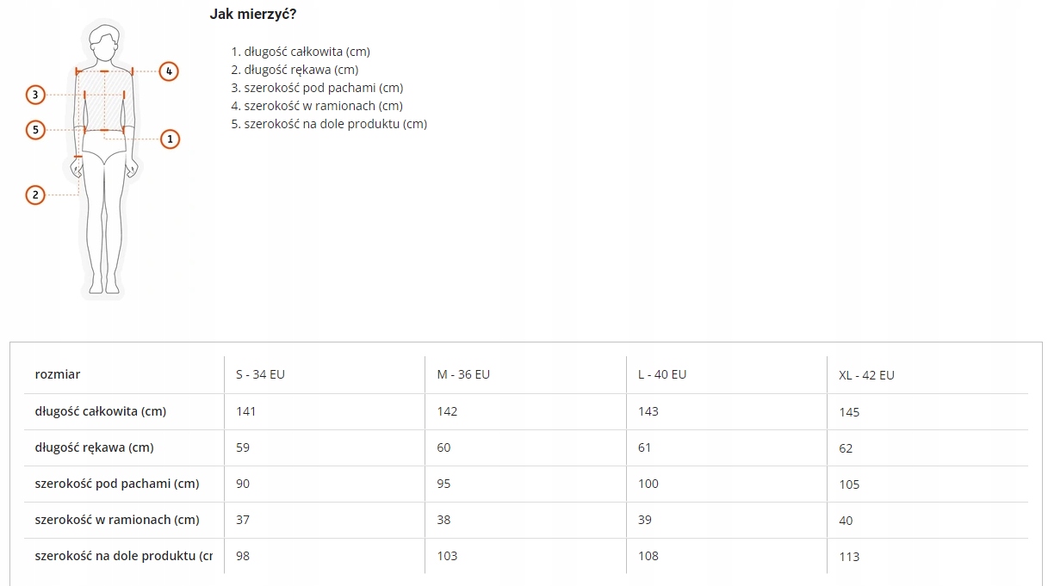The image size is (1048, 586).
Task: Click the "L - 40 EU" column header
Action: 662,374
